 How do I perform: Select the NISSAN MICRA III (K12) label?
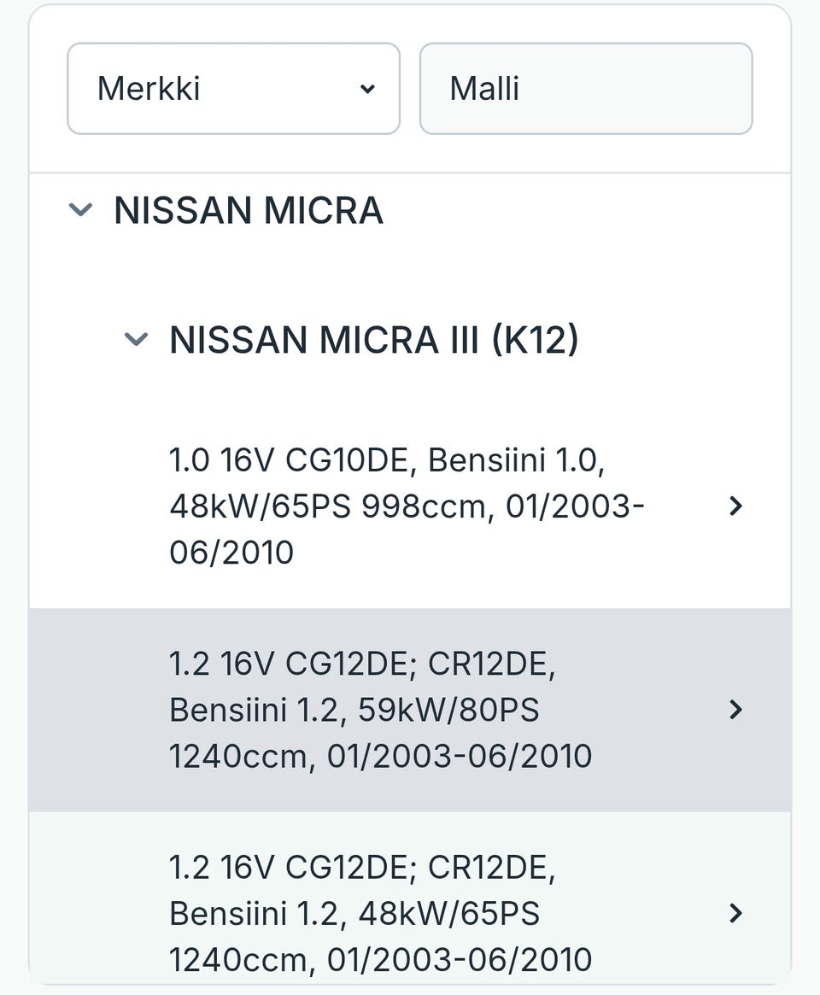pyautogui.click(x=374, y=340)
